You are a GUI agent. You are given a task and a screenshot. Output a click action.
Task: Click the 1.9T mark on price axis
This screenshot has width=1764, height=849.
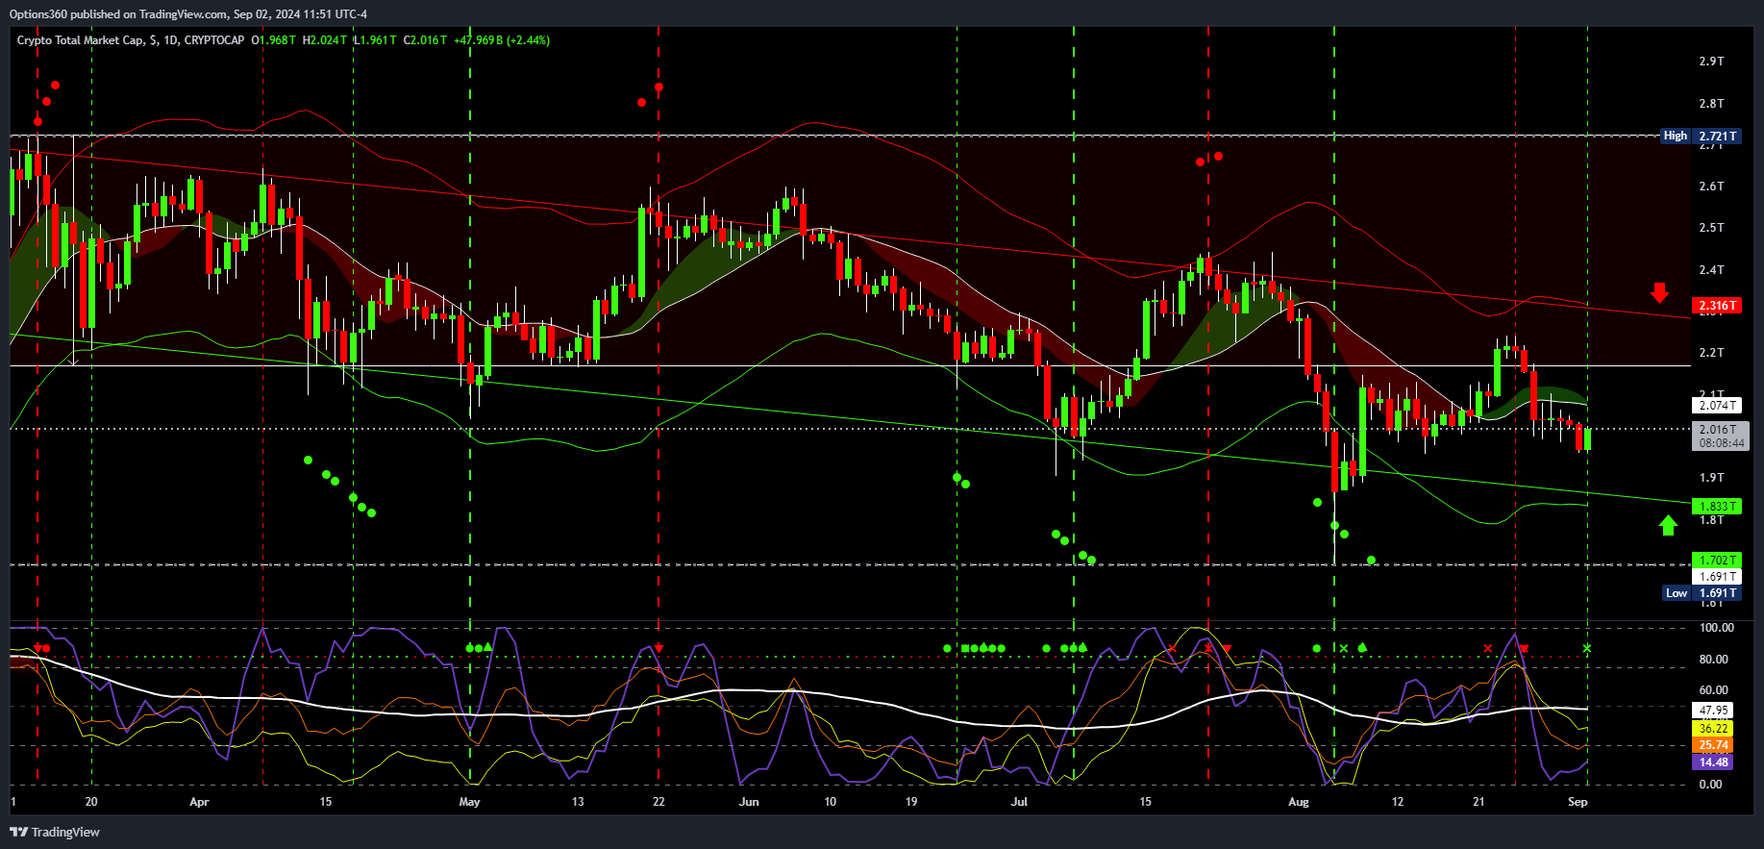coord(1711,478)
